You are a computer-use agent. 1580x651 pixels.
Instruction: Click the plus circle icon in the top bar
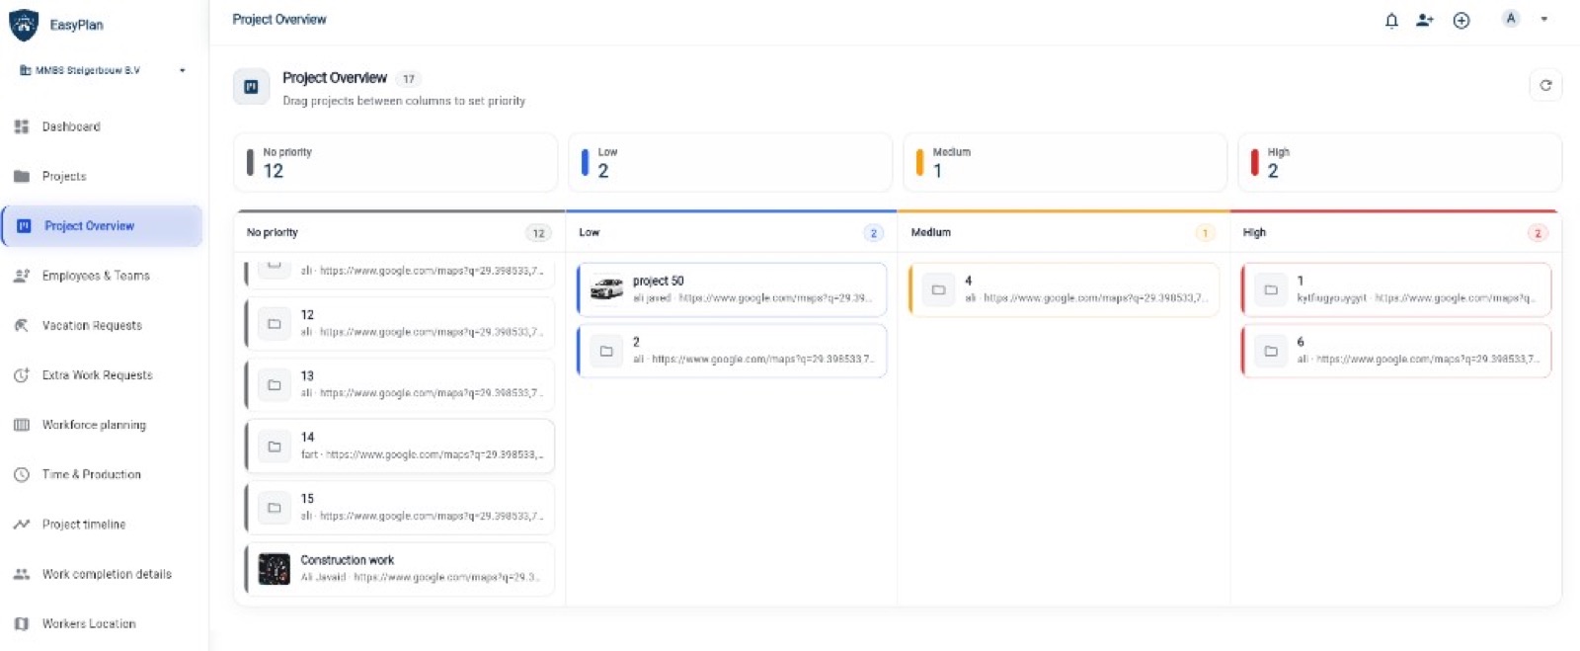1461,20
